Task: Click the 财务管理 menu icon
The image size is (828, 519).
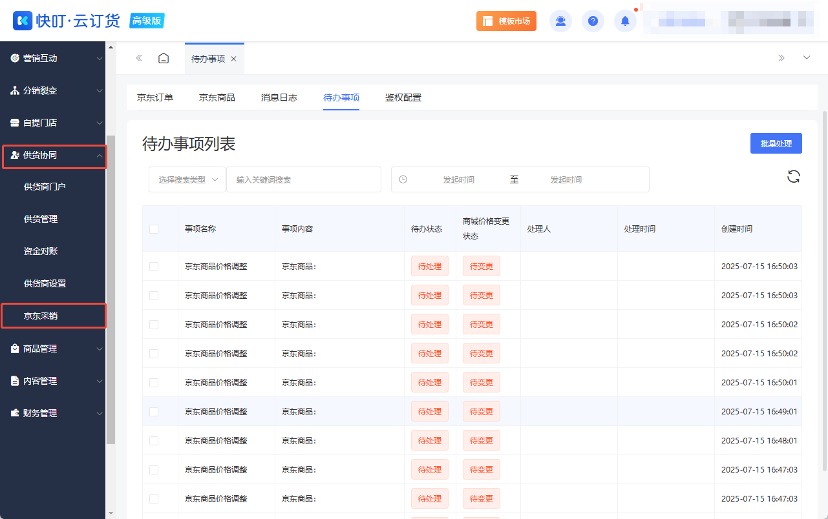Action: (15, 413)
